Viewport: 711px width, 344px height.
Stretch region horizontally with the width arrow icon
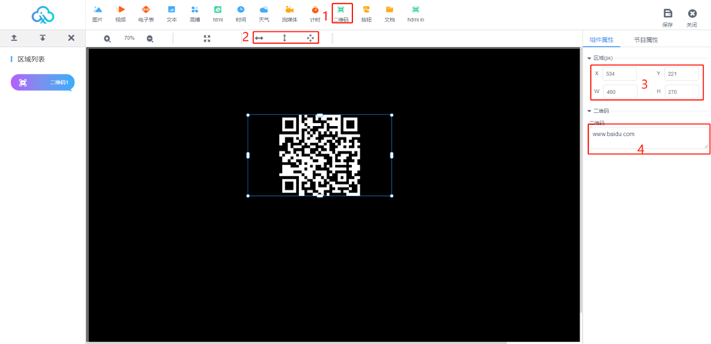(259, 38)
